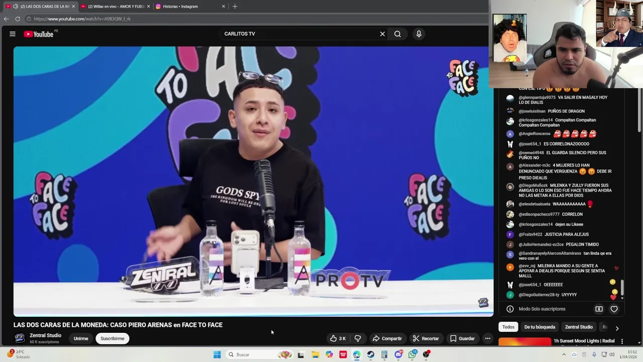Open the YouTube hamburger guide menu

tap(12, 34)
